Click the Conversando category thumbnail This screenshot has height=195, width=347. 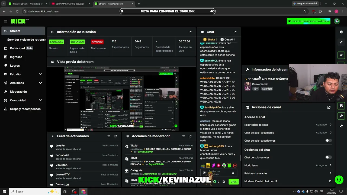pyautogui.click(x=248, y=86)
